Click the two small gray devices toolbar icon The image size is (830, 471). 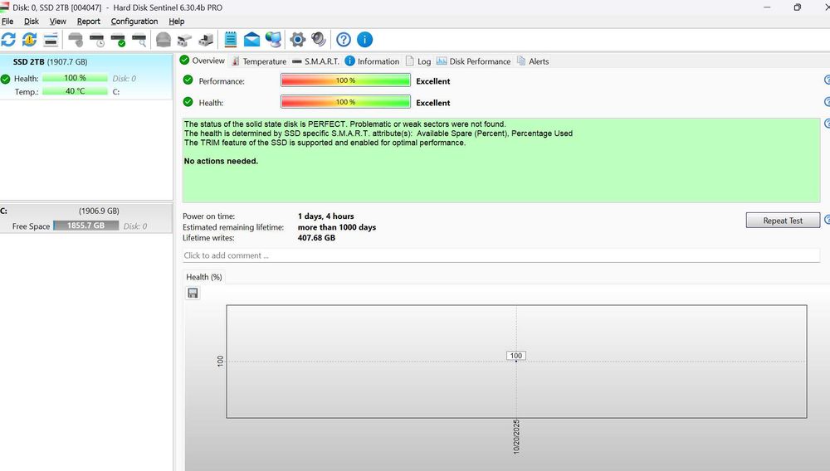tap(185, 40)
